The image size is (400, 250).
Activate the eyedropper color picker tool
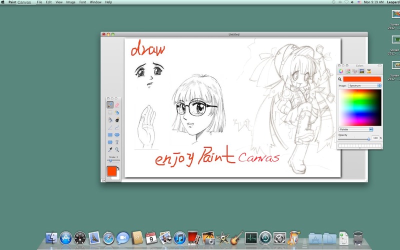pyautogui.click(x=110, y=149)
